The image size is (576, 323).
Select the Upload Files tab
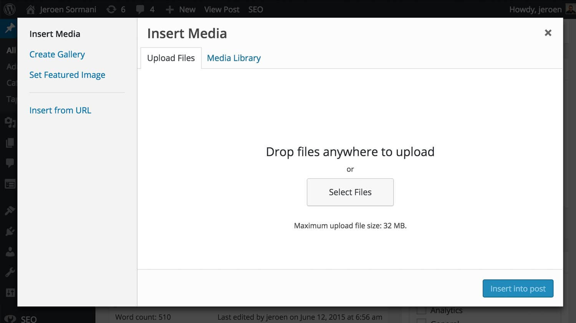(x=171, y=58)
